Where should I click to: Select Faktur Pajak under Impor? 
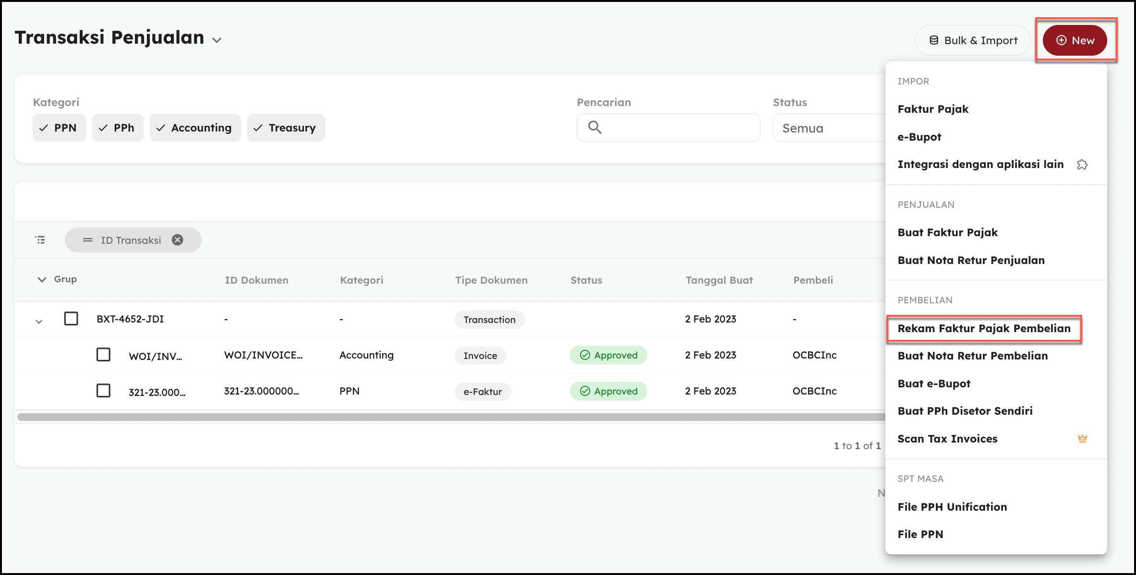(933, 109)
